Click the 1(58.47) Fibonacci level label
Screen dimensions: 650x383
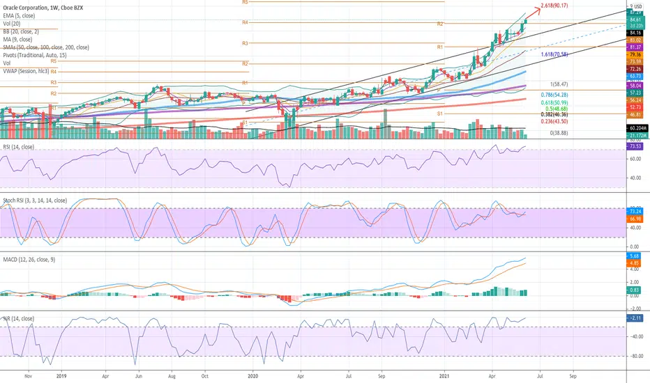coord(559,84)
